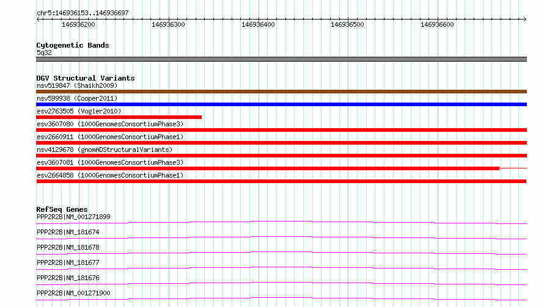Select the RefSeq Genes track title
The height and width of the screenshot is (307, 544).
click(62, 209)
